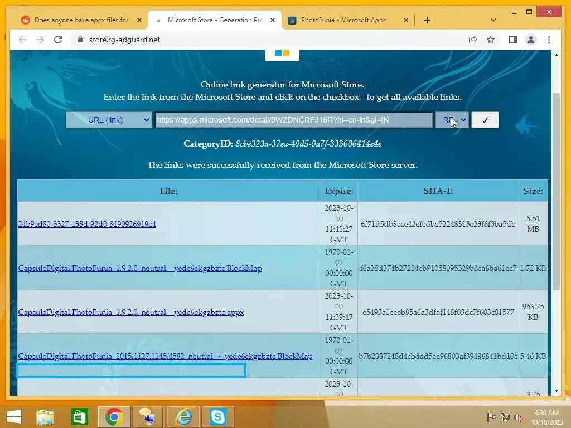Open the tab search chevron
The height and width of the screenshot is (428, 571).
point(493,20)
